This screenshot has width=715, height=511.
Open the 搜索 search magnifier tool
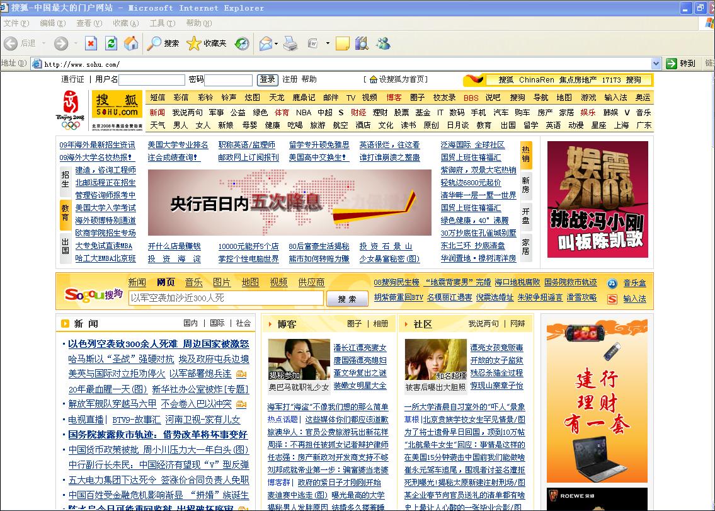click(x=163, y=43)
